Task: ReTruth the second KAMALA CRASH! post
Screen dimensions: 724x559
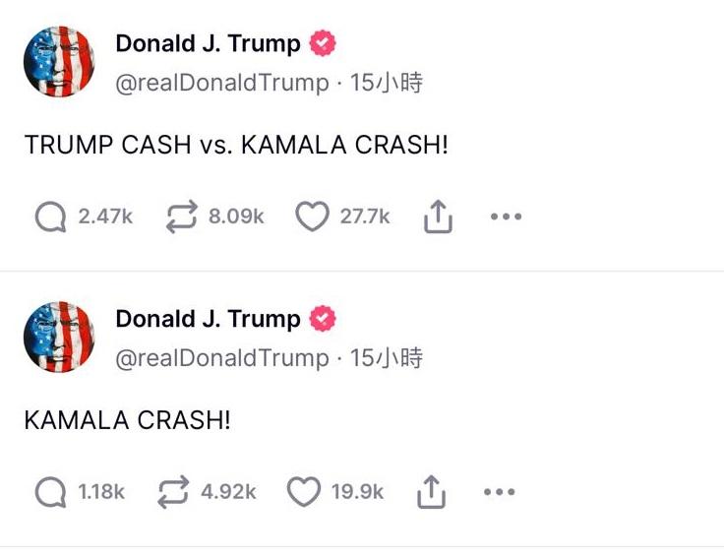Action: click(x=173, y=492)
